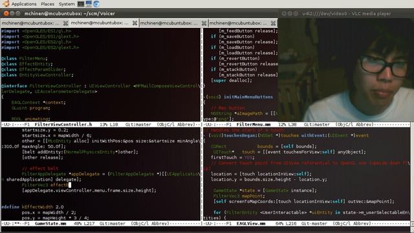Screen dimensions: 414x233
Task: Maximize the VLC media player window
Action: coord(296,13)
